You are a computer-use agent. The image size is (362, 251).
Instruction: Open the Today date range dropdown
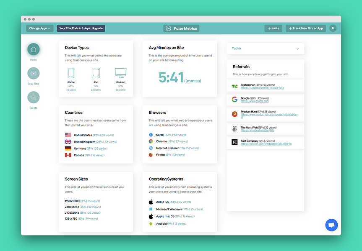pos(265,48)
